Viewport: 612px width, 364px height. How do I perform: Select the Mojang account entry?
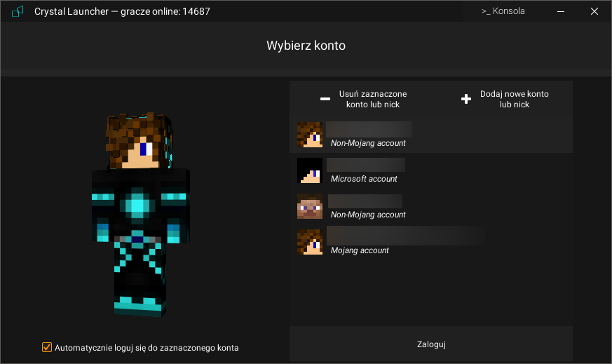pyautogui.click(x=431, y=242)
